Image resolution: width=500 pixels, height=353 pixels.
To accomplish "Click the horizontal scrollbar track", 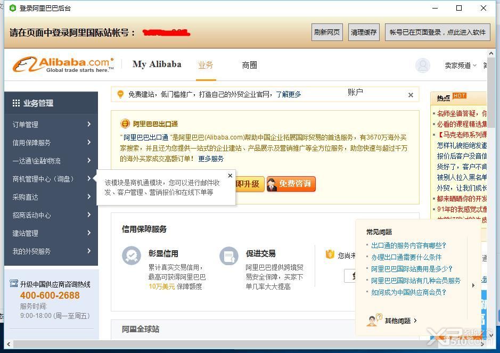I will click(245, 344).
